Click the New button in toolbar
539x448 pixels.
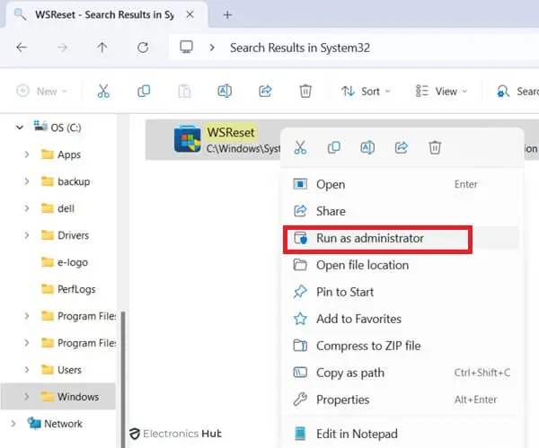click(40, 91)
